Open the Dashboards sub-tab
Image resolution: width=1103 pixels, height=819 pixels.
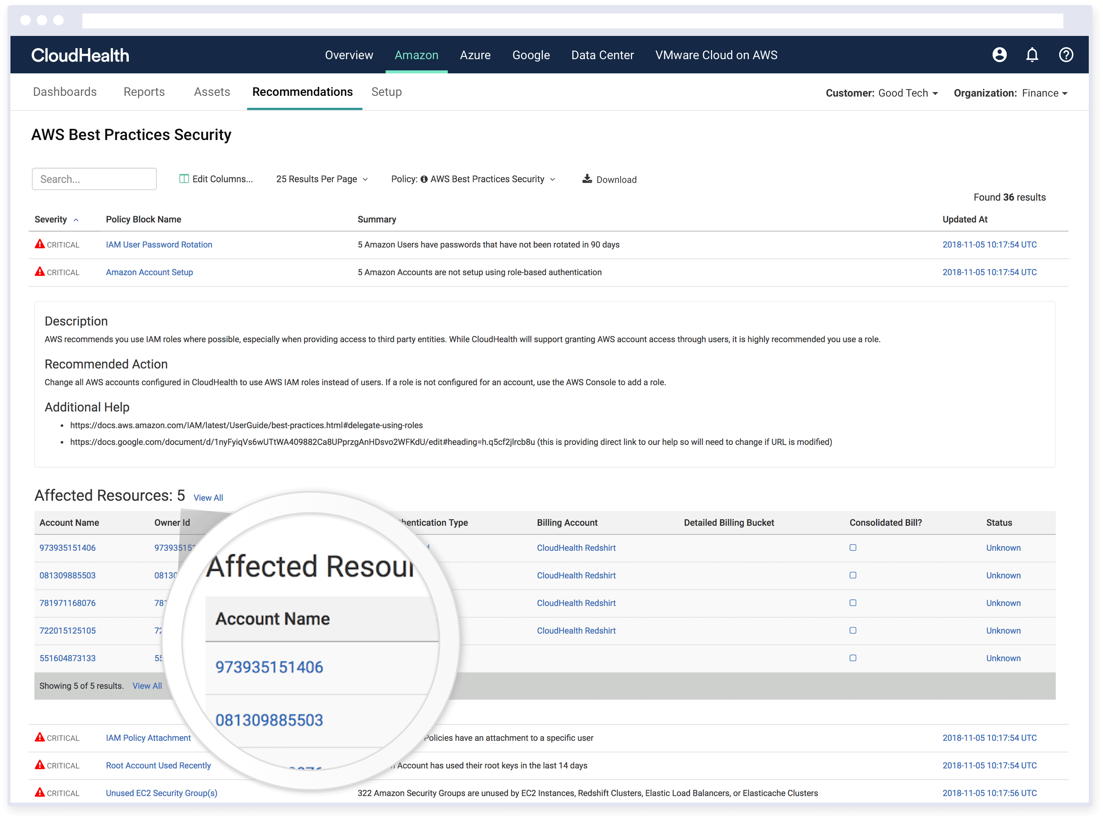point(64,92)
